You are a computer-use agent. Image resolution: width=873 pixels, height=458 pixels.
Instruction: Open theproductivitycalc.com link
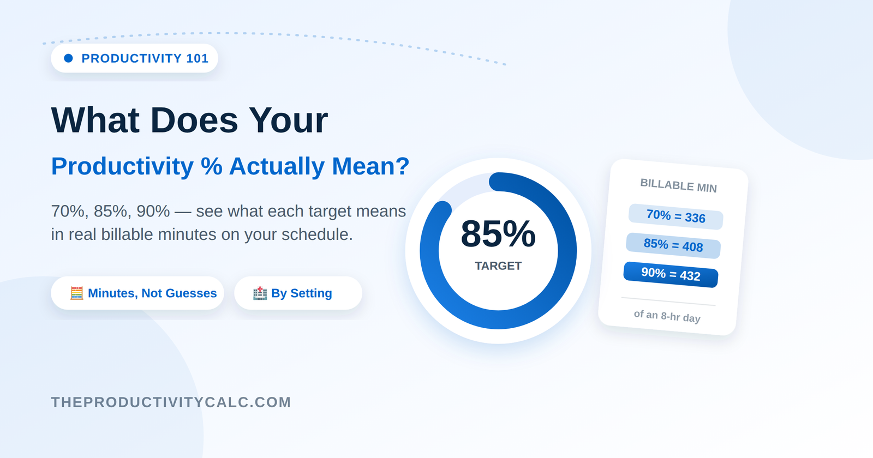pos(171,402)
